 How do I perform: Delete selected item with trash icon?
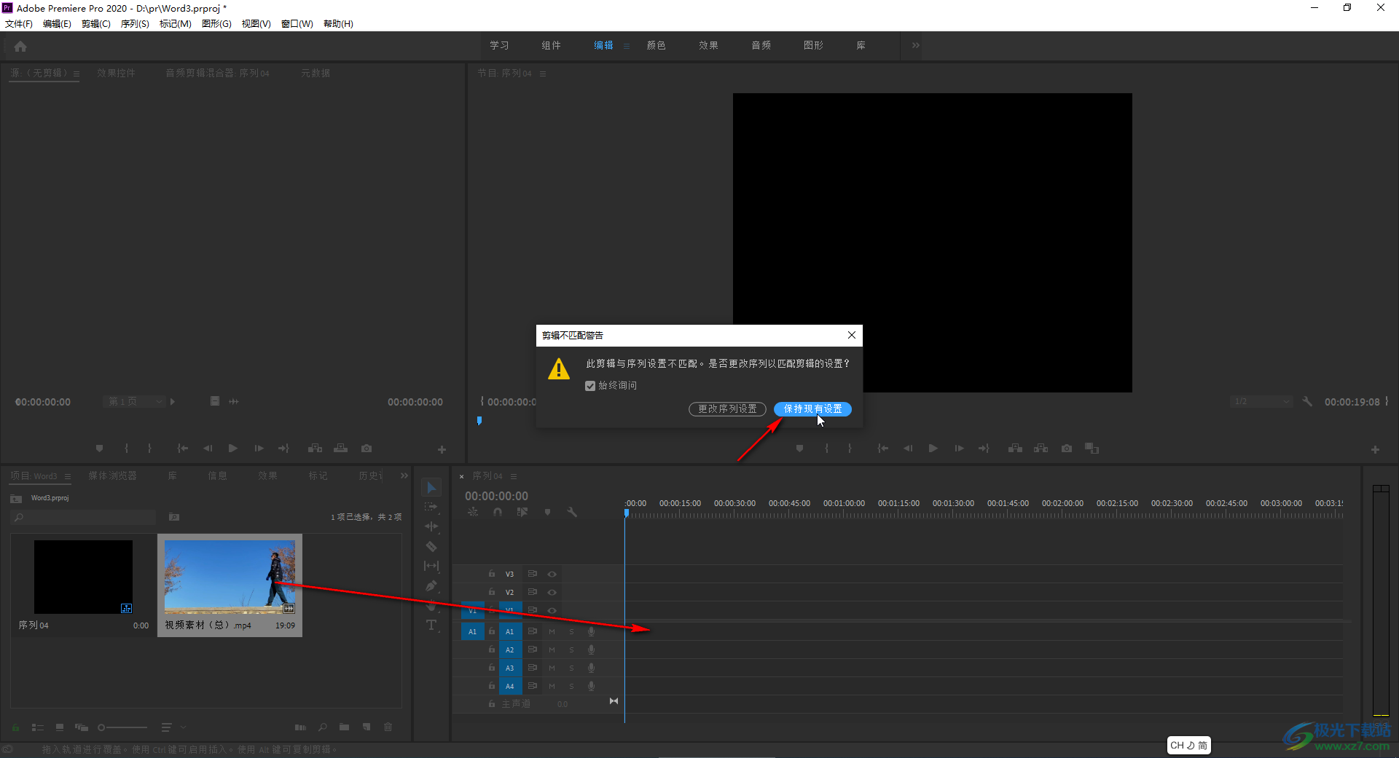point(388,727)
